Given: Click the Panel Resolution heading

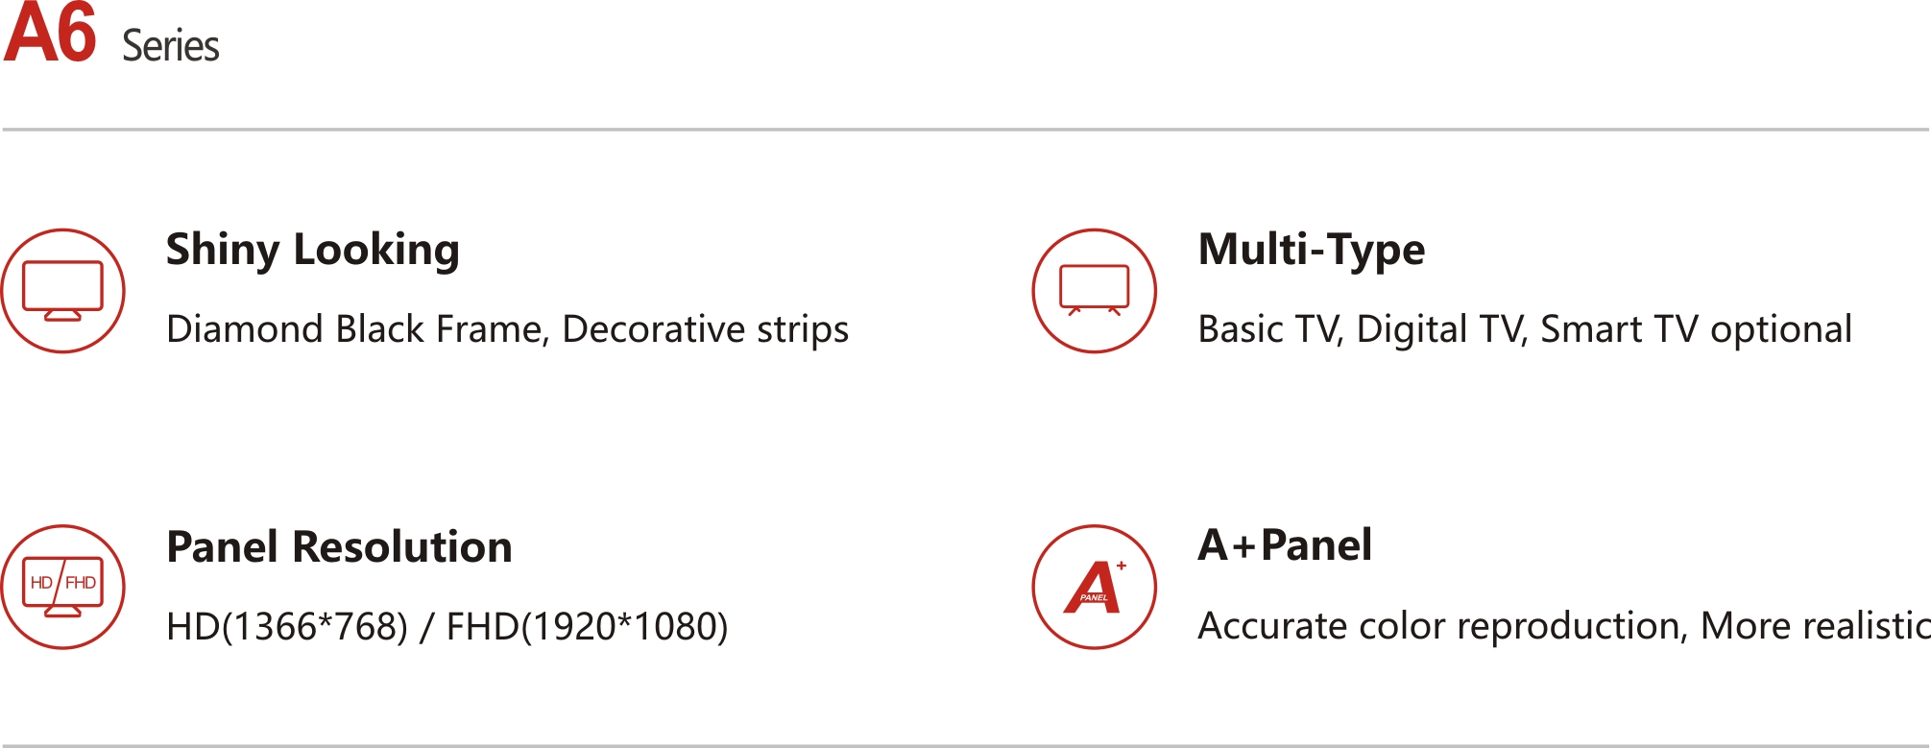Looking at the screenshot, I should click(x=339, y=546).
